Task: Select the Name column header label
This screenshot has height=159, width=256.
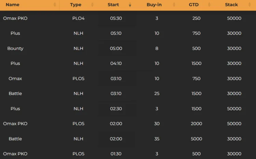Action: tap(13, 4)
